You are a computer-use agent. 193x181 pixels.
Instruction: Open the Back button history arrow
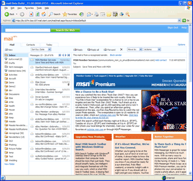click(x=16, y=14)
